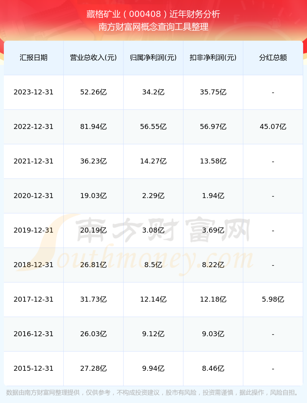Screen dimensions: 307x403
Task: Click the 35.75亿 cell
Action: (213, 92)
